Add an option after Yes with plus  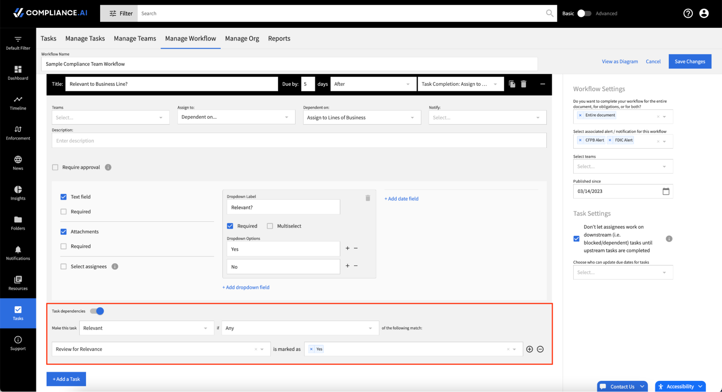[x=347, y=248]
